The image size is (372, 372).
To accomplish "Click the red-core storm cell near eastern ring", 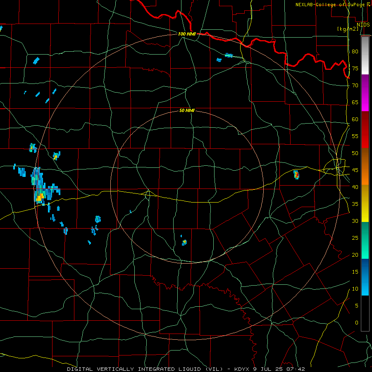I will pyautogui.click(x=296, y=174).
